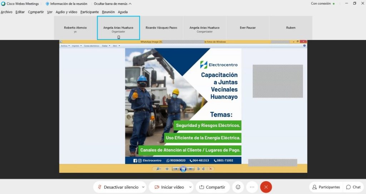Open the Participante menu

point(90,12)
